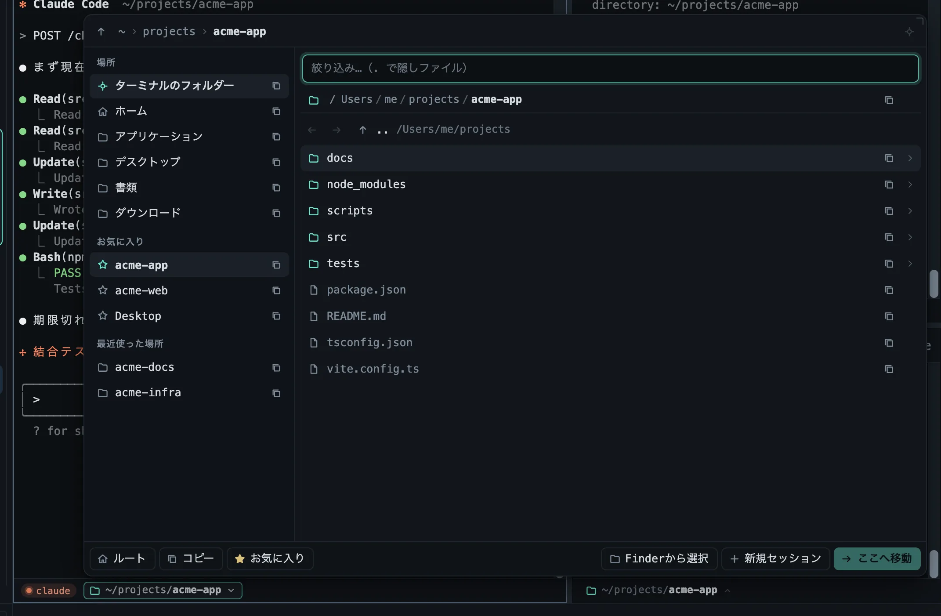This screenshot has width=941, height=616.
Task: Copy path icon for acme-infra recent place
Action: click(276, 393)
